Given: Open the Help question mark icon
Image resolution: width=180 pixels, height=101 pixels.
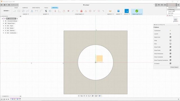Looking at the screenshot, I should point(178,5).
